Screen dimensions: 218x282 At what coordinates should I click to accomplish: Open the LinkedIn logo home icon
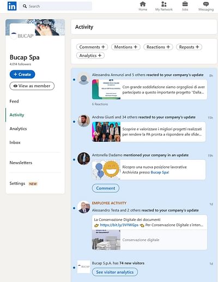12,6
